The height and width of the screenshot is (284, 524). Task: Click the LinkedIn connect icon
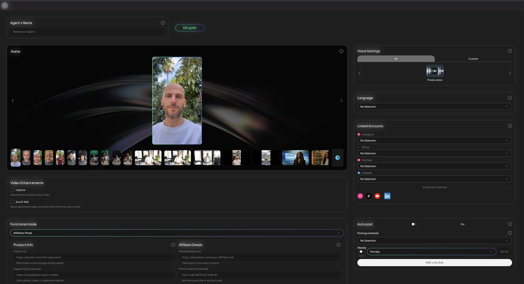(x=387, y=196)
